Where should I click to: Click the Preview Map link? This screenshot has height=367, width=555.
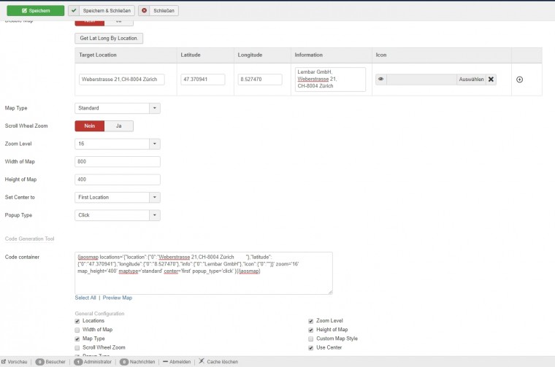[117, 298]
